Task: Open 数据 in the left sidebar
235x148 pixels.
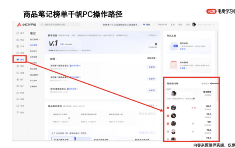Action: (x=20, y=92)
